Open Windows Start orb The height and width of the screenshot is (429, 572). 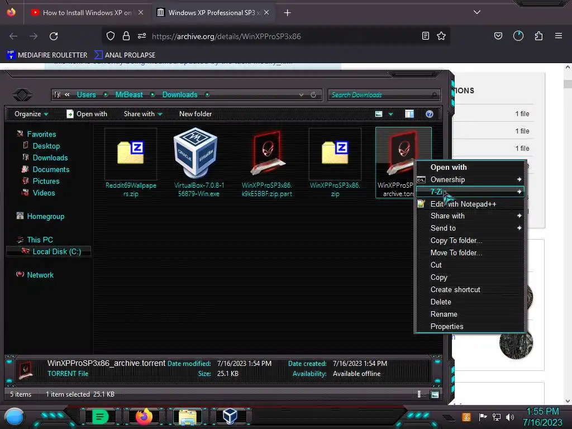tap(15, 417)
